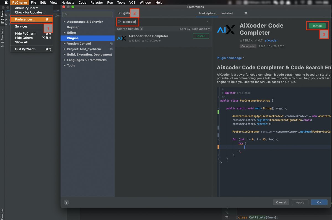Open the Sort By: Relevance dropdown
Viewport: 332px width, 220px height.
(194, 29)
